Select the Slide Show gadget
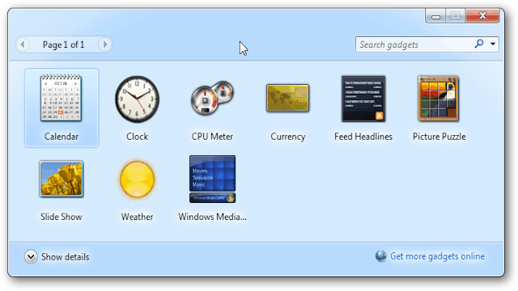The height and width of the screenshot is (291, 518). pyautogui.click(x=62, y=179)
